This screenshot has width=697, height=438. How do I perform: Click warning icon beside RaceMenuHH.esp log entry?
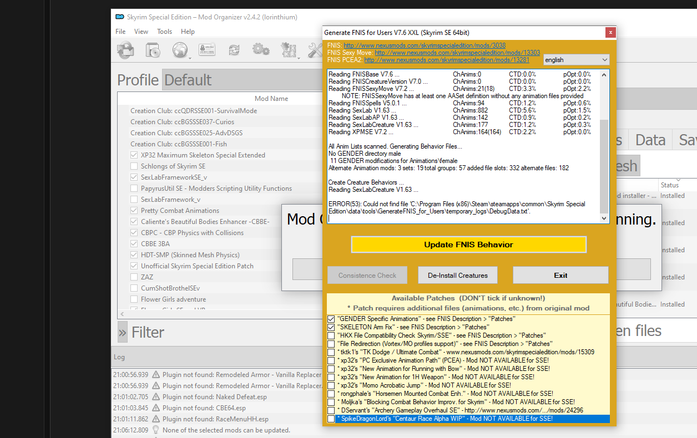(x=156, y=419)
